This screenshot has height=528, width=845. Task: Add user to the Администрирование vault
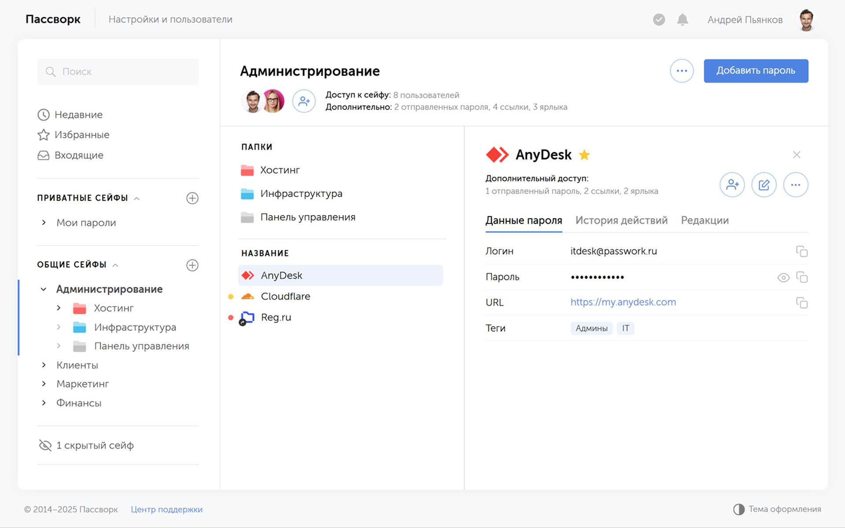304,101
